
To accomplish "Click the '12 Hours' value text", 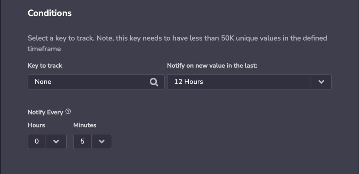I will (x=189, y=82).
